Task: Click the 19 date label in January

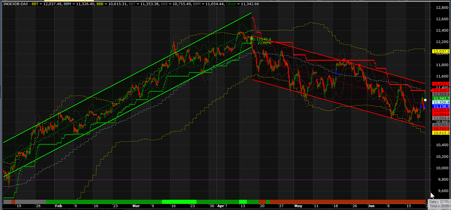Action: click(19, 206)
